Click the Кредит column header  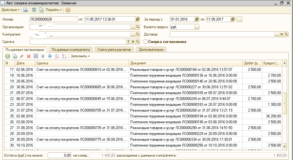[272, 63]
